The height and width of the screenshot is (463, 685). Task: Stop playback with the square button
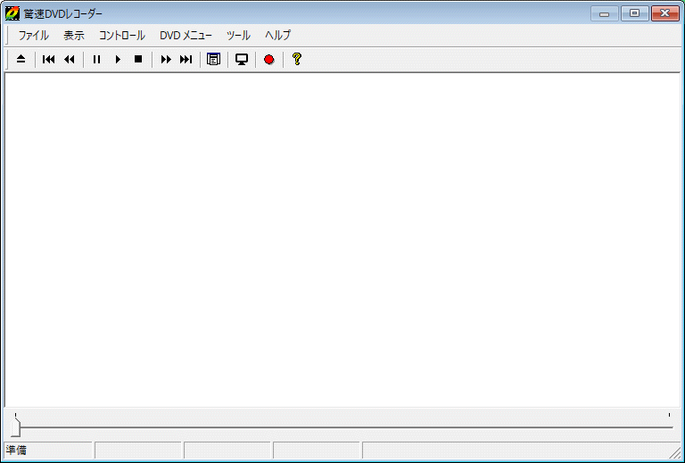coord(138,60)
